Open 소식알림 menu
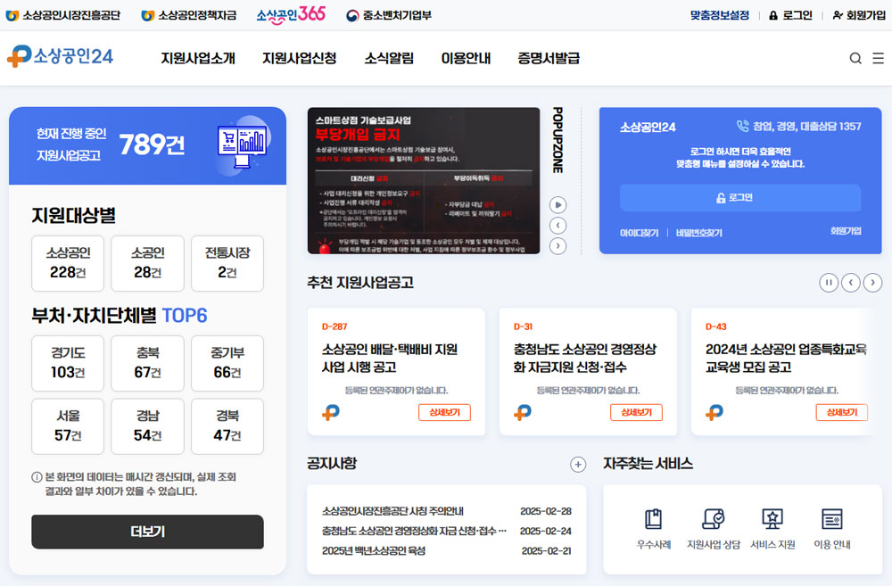Screen dimensions: 892x586 pos(389,58)
